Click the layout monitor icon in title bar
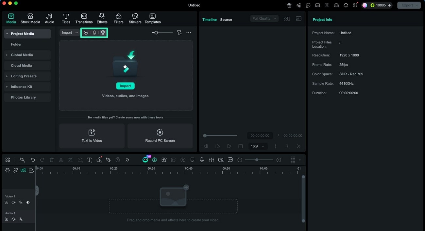This screenshot has width=425, height=231. coord(317,5)
